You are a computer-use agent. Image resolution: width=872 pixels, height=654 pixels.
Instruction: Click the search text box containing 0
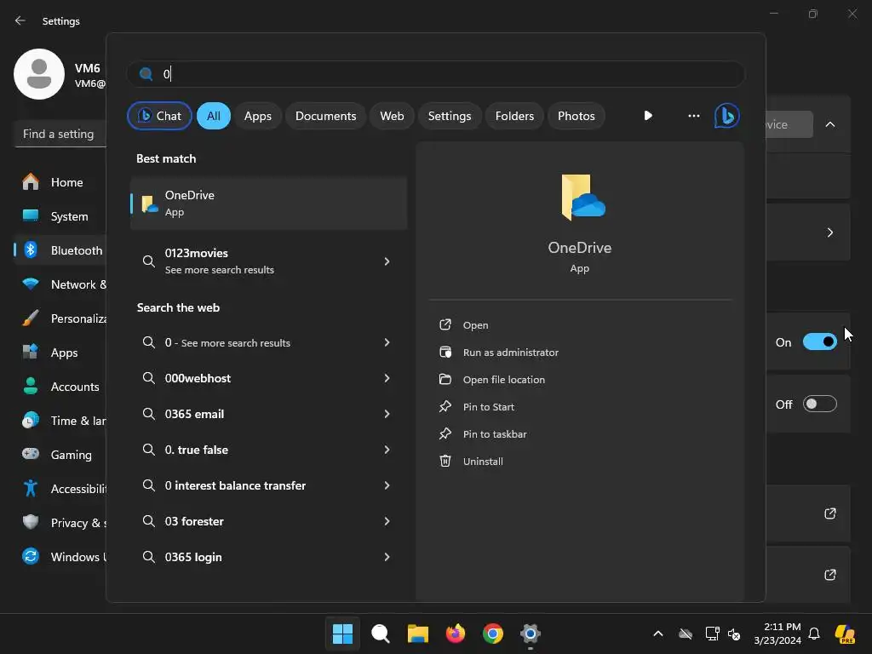coord(435,74)
